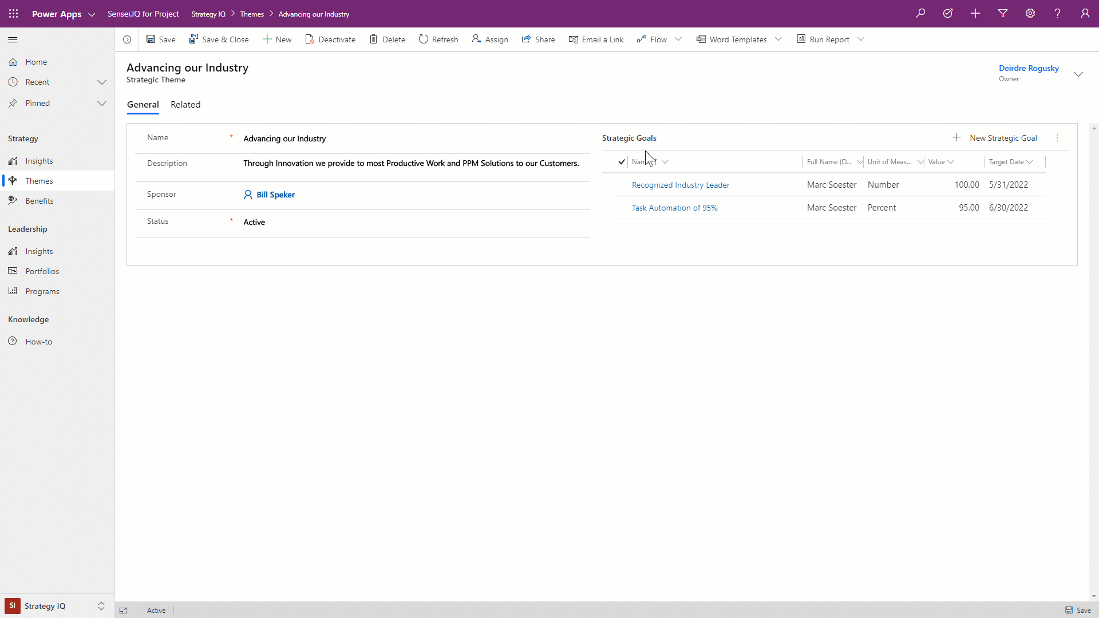Click the Description text field
The height and width of the screenshot is (618, 1099).
[411, 163]
